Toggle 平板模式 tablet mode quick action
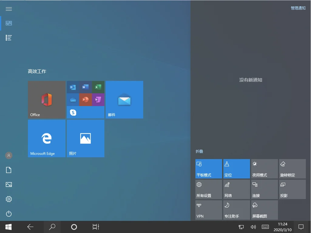This screenshot has height=233, width=311. 209,169
